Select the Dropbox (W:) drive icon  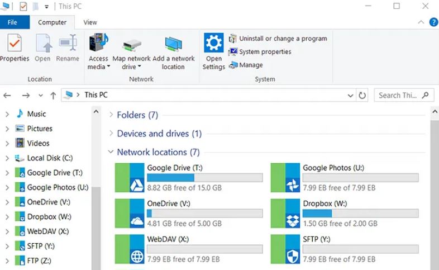(x=285, y=213)
